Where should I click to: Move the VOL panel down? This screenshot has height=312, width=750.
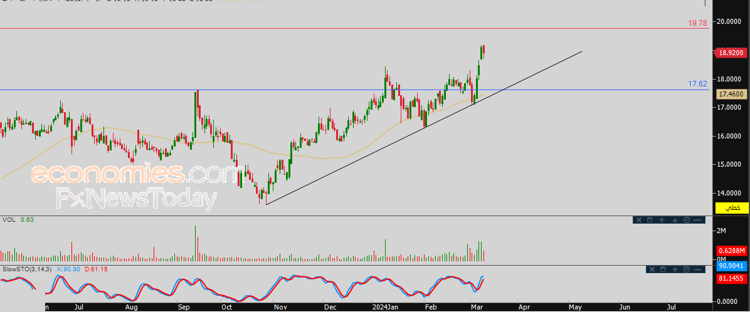(x=674, y=220)
